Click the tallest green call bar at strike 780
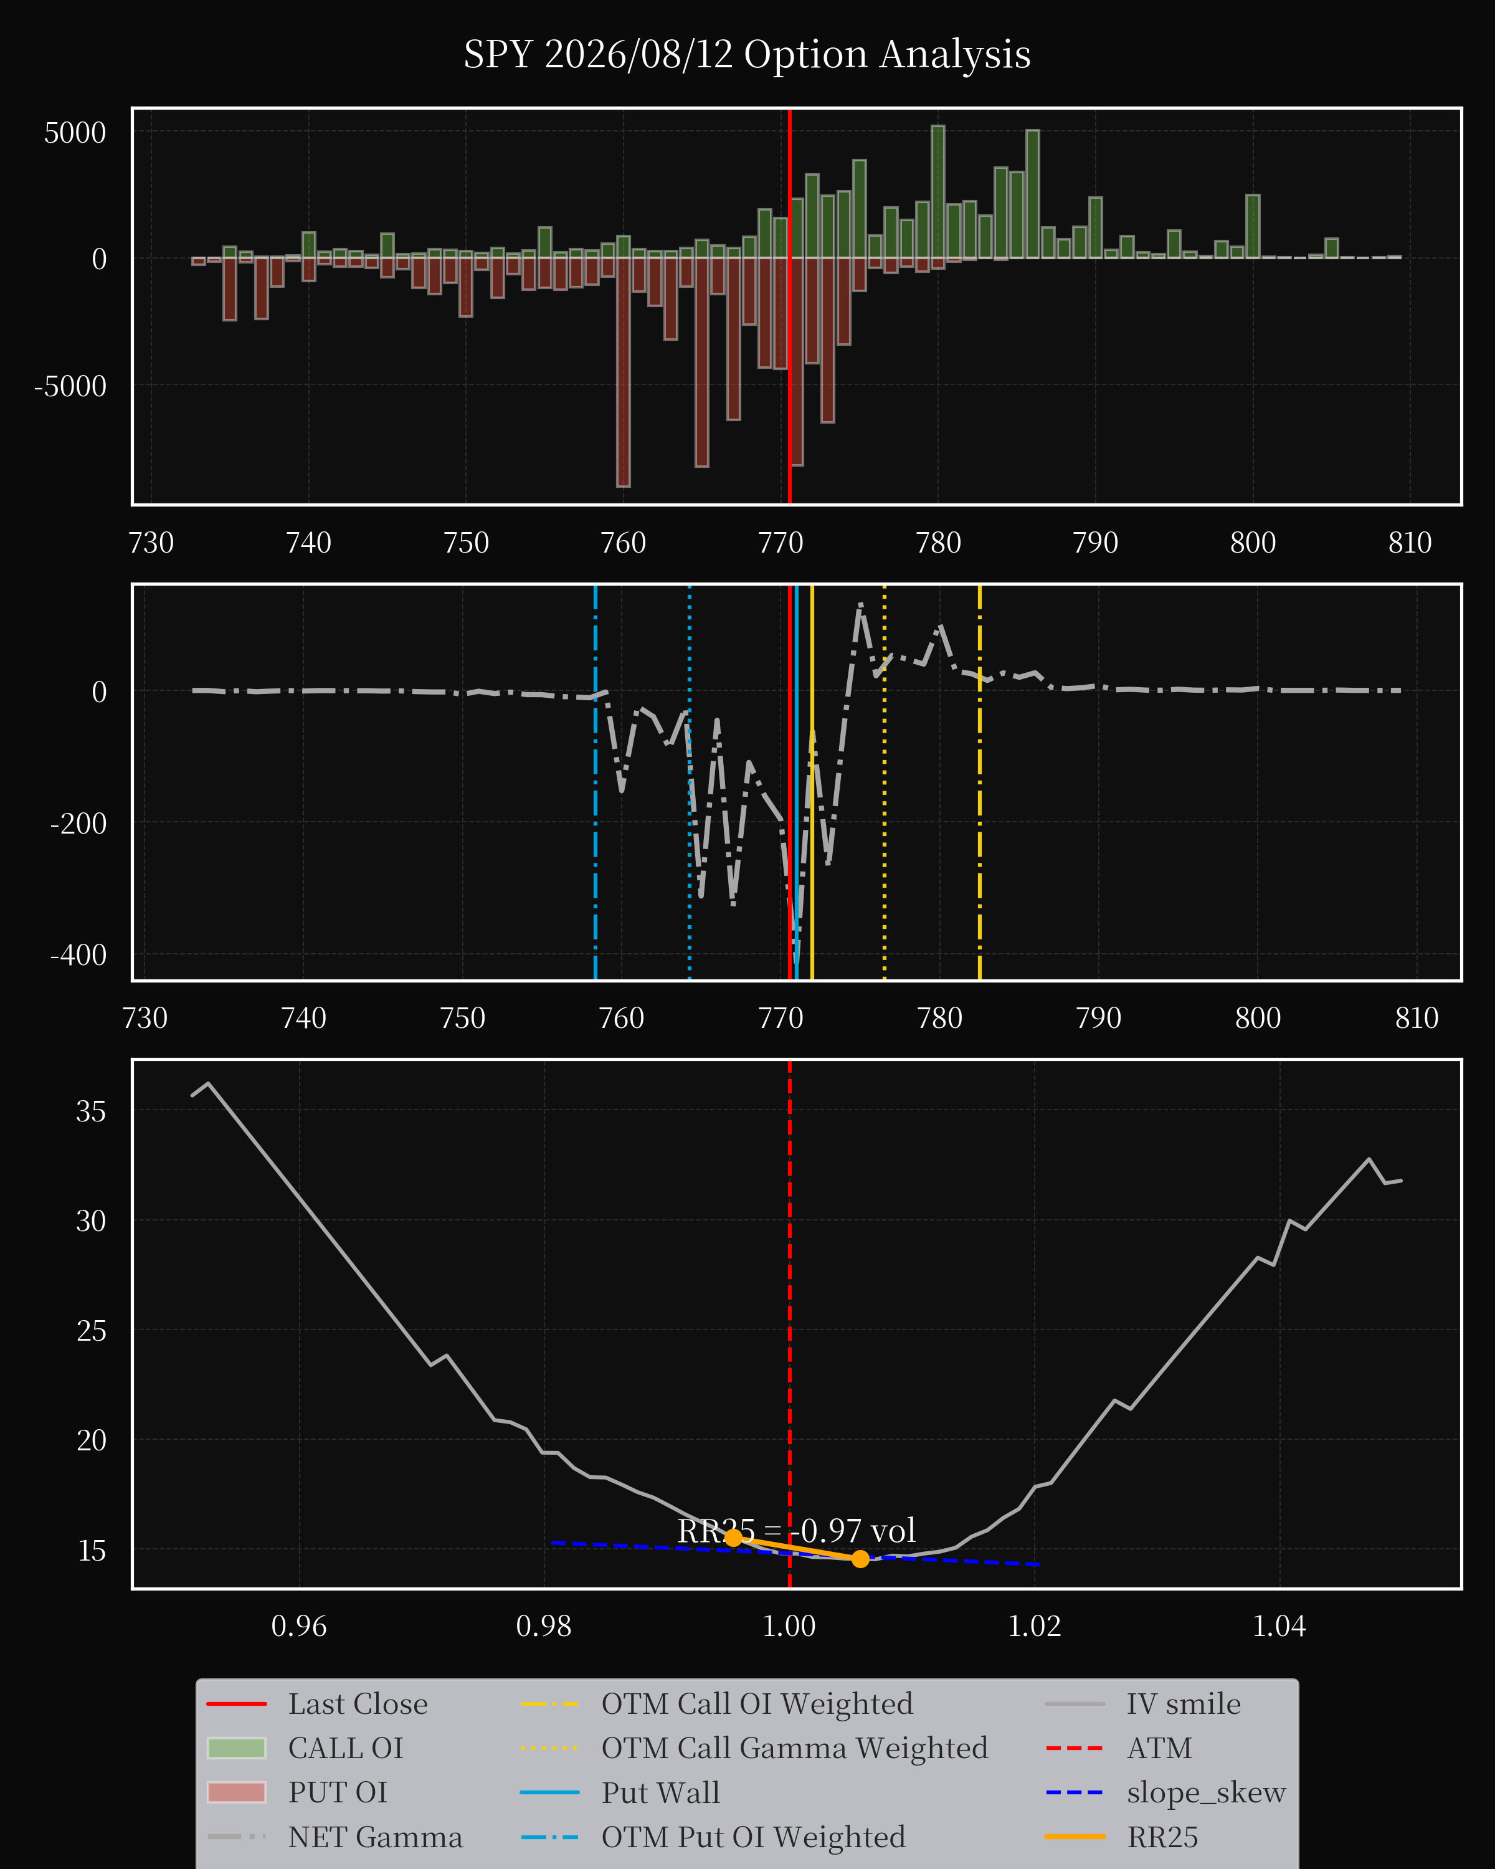Image resolution: width=1495 pixels, height=1869 pixels. [937, 192]
